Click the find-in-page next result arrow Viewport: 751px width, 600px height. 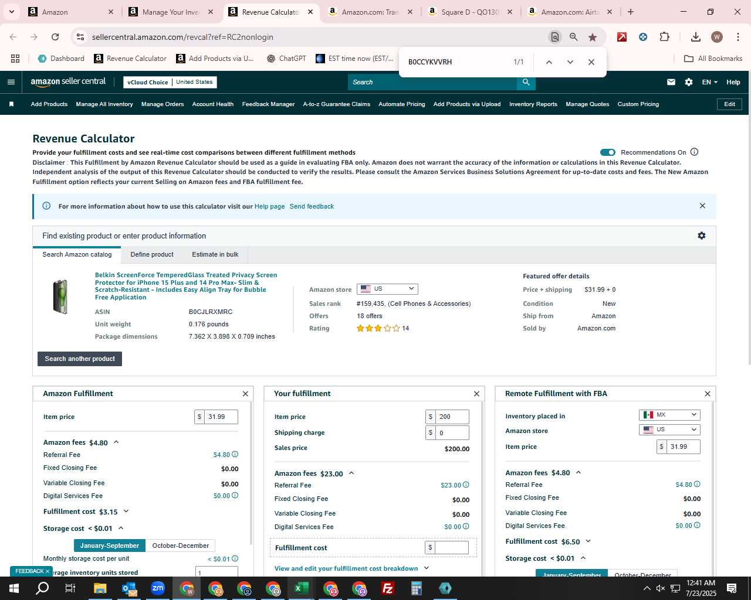pyautogui.click(x=570, y=62)
